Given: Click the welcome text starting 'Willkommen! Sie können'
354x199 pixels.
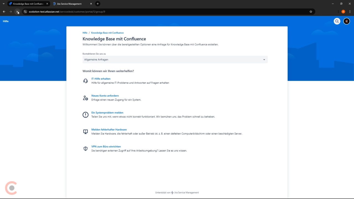Looking at the screenshot, I should [150, 44].
